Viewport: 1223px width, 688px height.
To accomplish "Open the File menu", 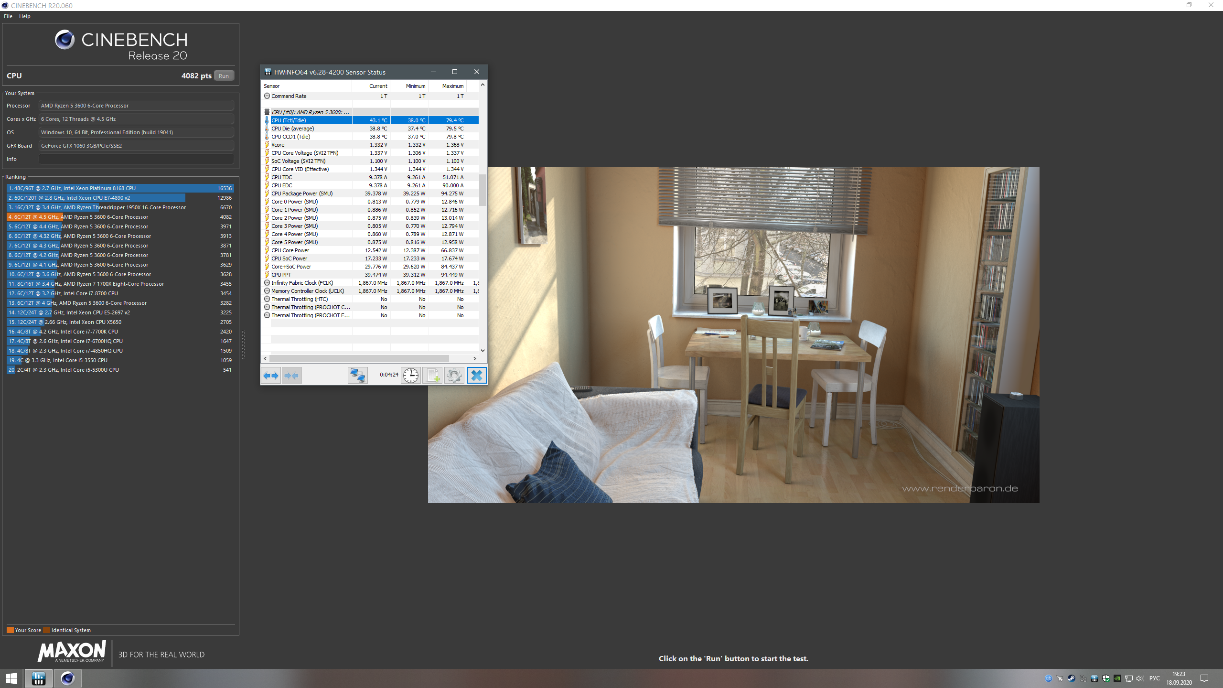I will point(8,16).
